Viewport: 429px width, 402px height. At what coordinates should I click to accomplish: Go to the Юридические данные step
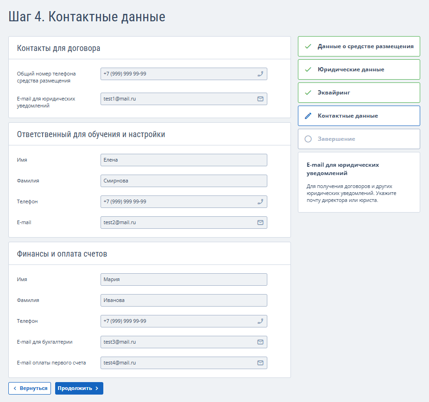tap(359, 69)
